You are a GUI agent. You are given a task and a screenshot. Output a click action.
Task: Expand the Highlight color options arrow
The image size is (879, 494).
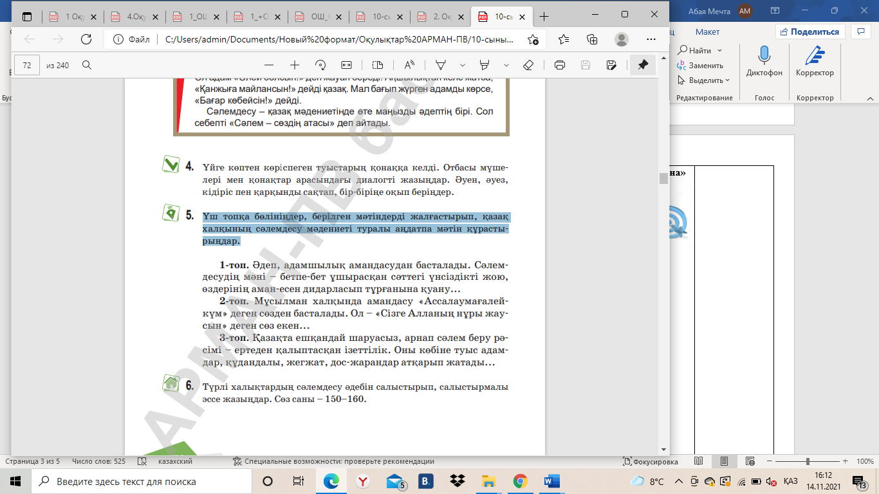tap(506, 65)
